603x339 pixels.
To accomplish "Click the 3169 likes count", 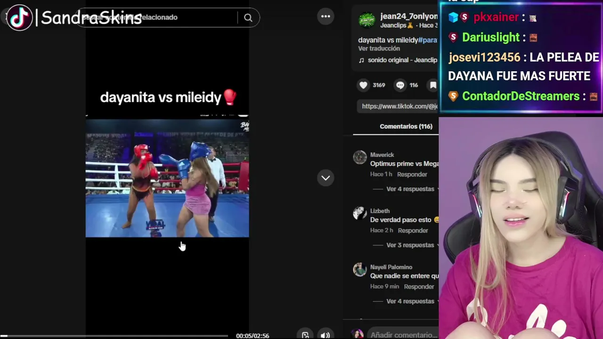I will click(379, 85).
